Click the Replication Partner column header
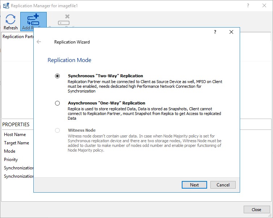 (18, 37)
